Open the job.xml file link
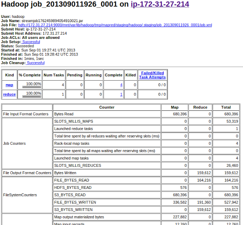 (115, 25)
